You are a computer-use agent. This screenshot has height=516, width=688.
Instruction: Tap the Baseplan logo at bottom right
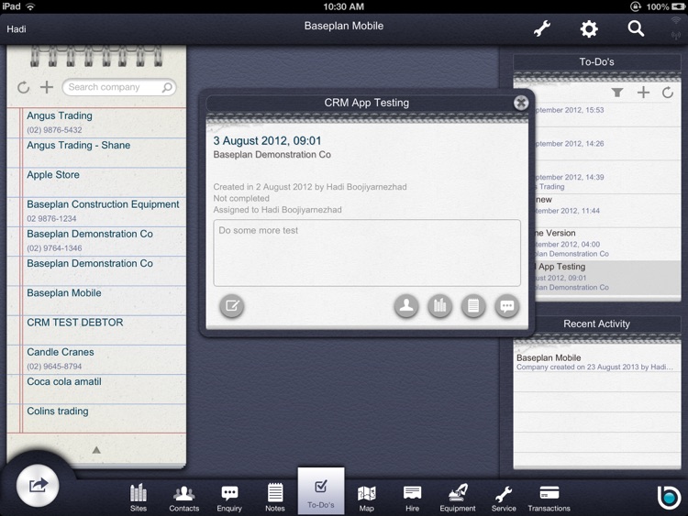point(669,497)
